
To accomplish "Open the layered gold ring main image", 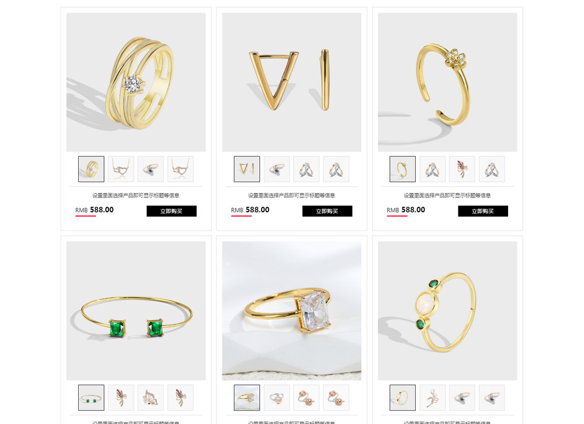I will click(136, 82).
